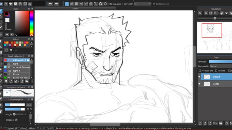The image size is (232, 130).
Task: Toggle the Suavizado checkbox
Action: pos(111,4)
